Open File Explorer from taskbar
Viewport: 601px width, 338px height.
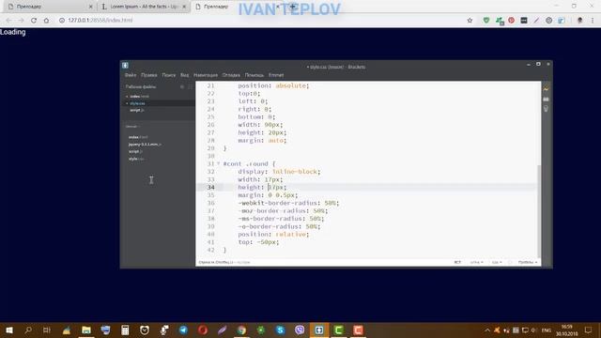[x=86, y=330]
